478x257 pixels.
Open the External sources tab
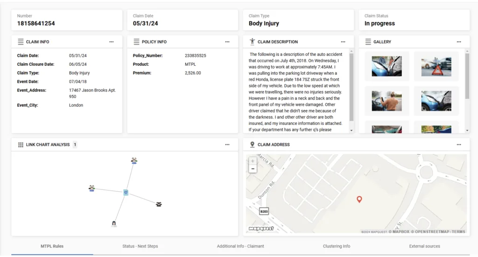(425, 246)
